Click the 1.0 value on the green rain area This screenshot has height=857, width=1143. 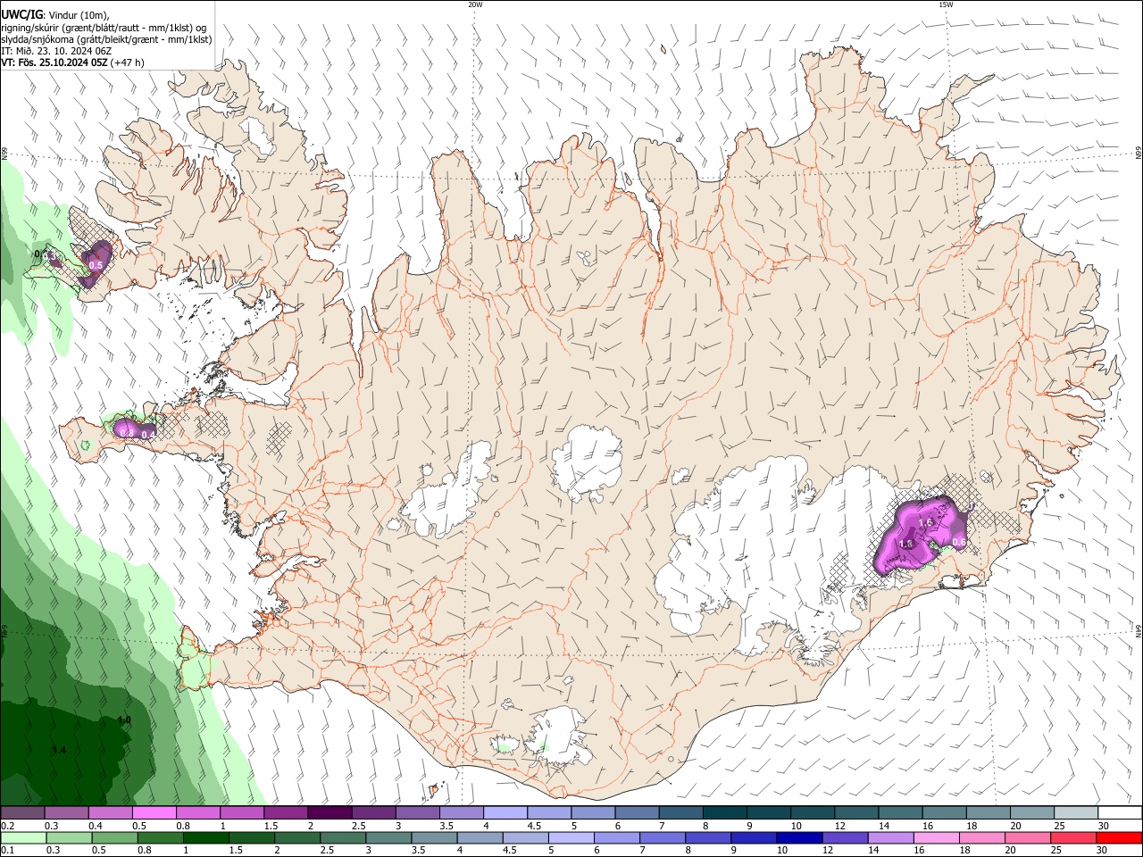click(x=124, y=720)
